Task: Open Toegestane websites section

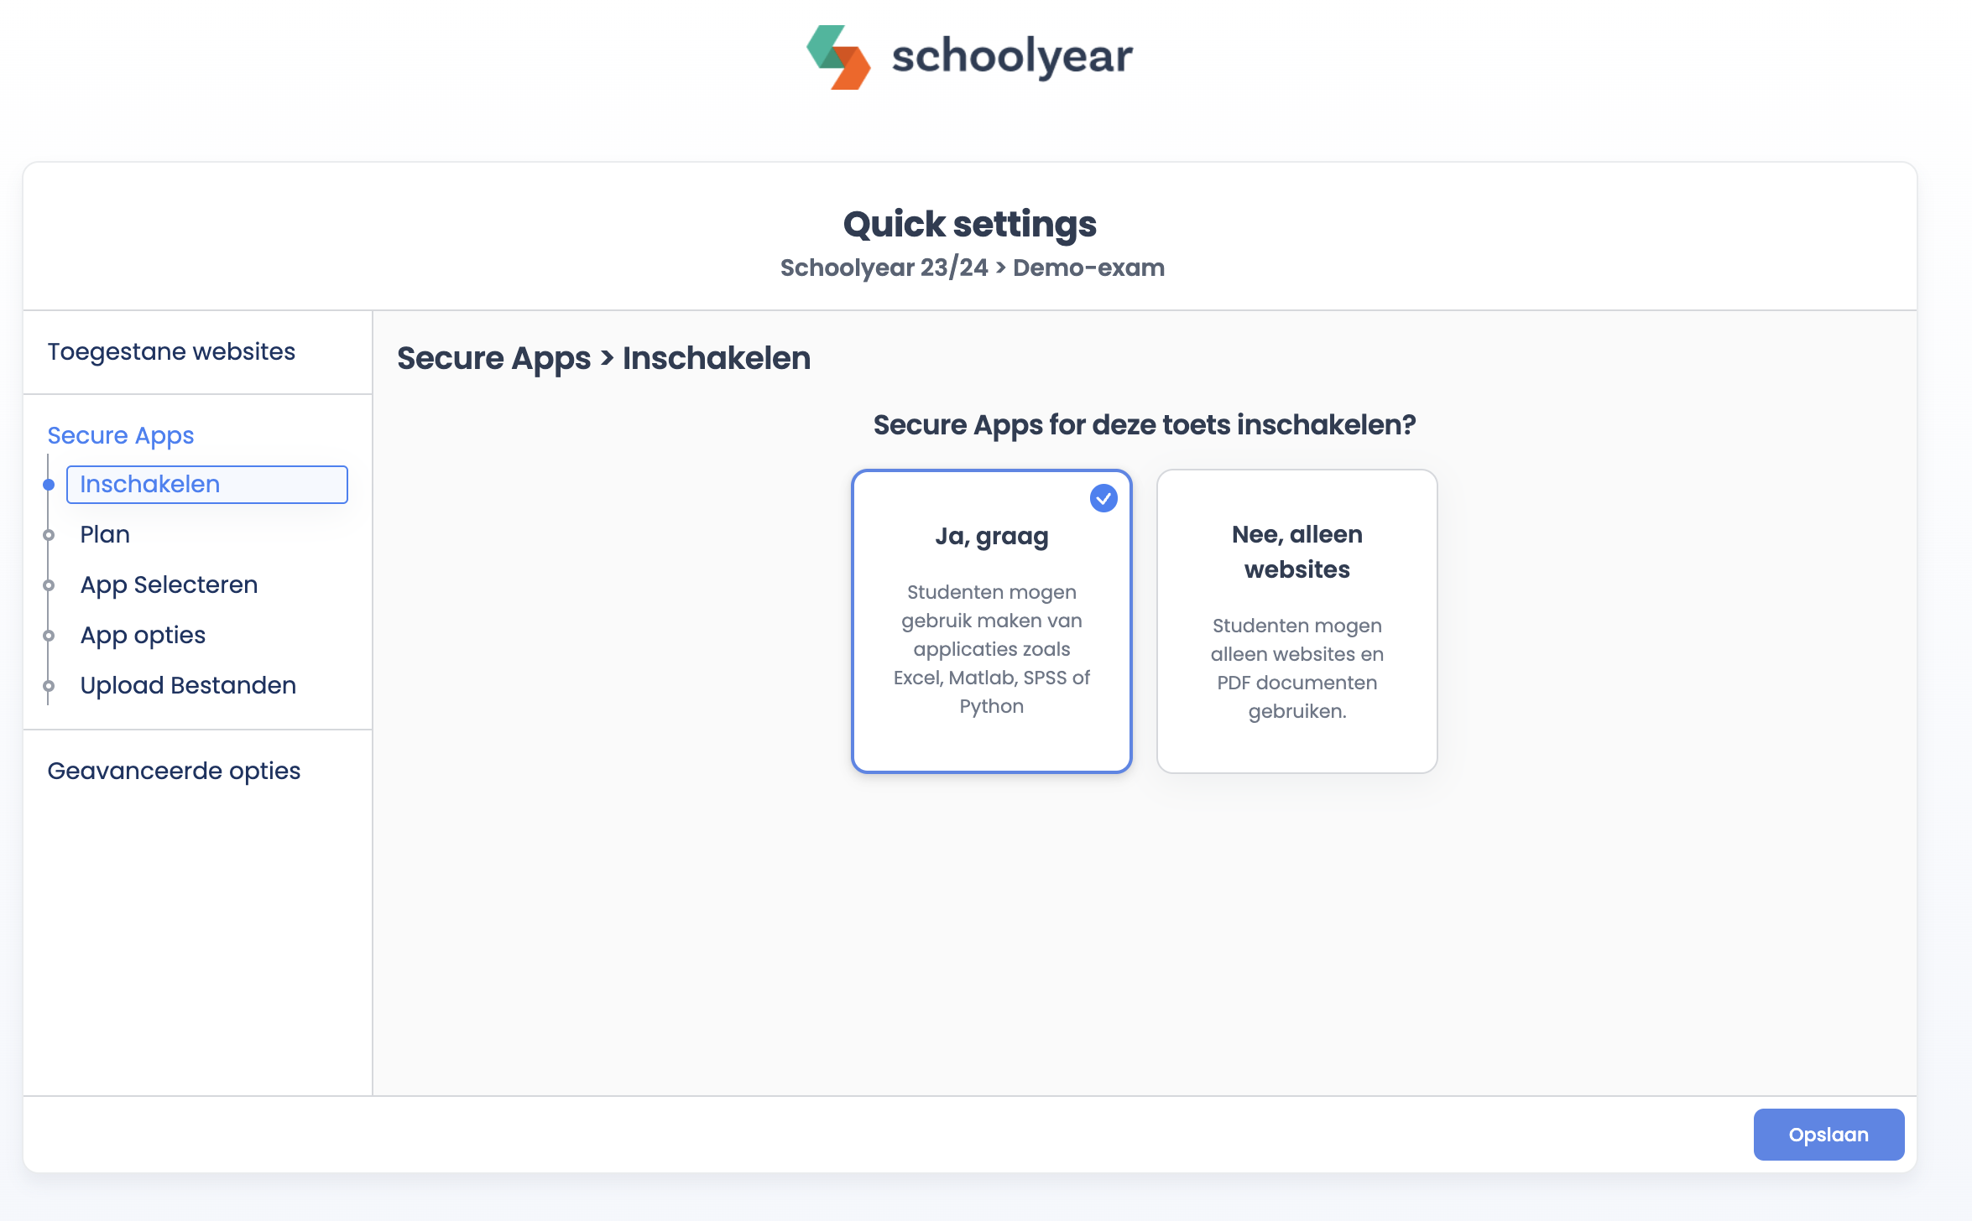Action: [x=171, y=351]
